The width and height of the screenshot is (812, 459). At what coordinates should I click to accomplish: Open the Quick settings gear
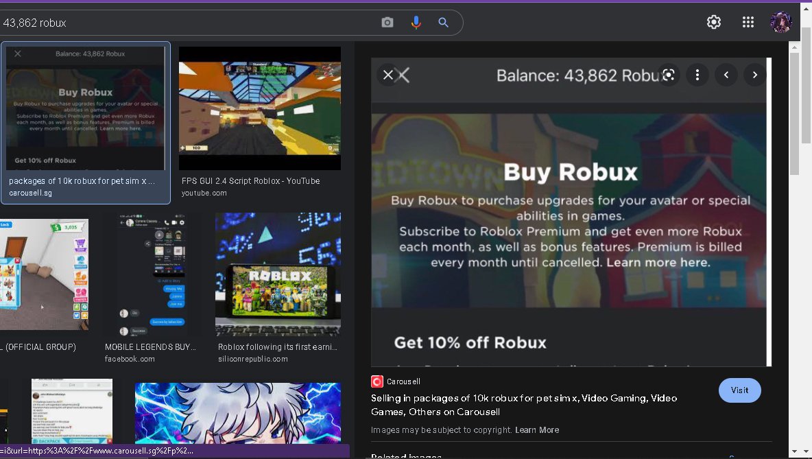tap(714, 22)
